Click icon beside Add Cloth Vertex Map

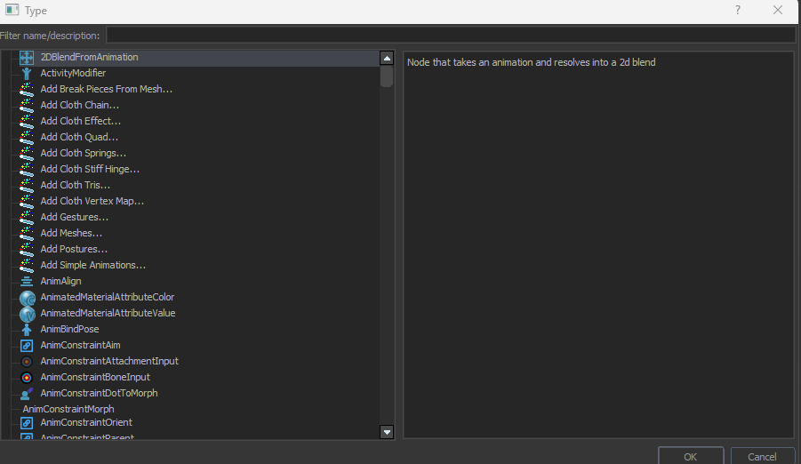pos(27,201)
